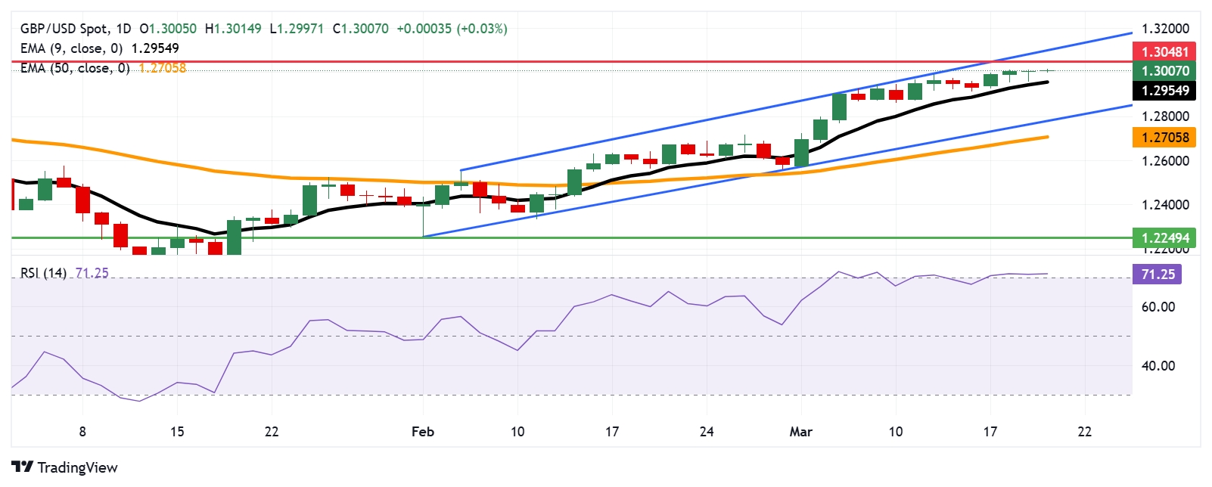The width and height of the screenshot is (1212, 487).
Task: Click the Feb label on the date axis
Action: click(x=422, y=432)
